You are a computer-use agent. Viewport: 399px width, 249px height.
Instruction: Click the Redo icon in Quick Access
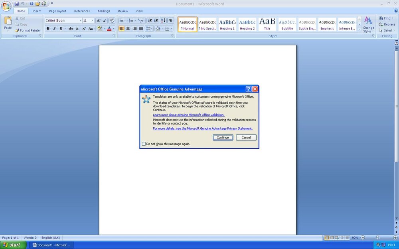pos(32,4)
